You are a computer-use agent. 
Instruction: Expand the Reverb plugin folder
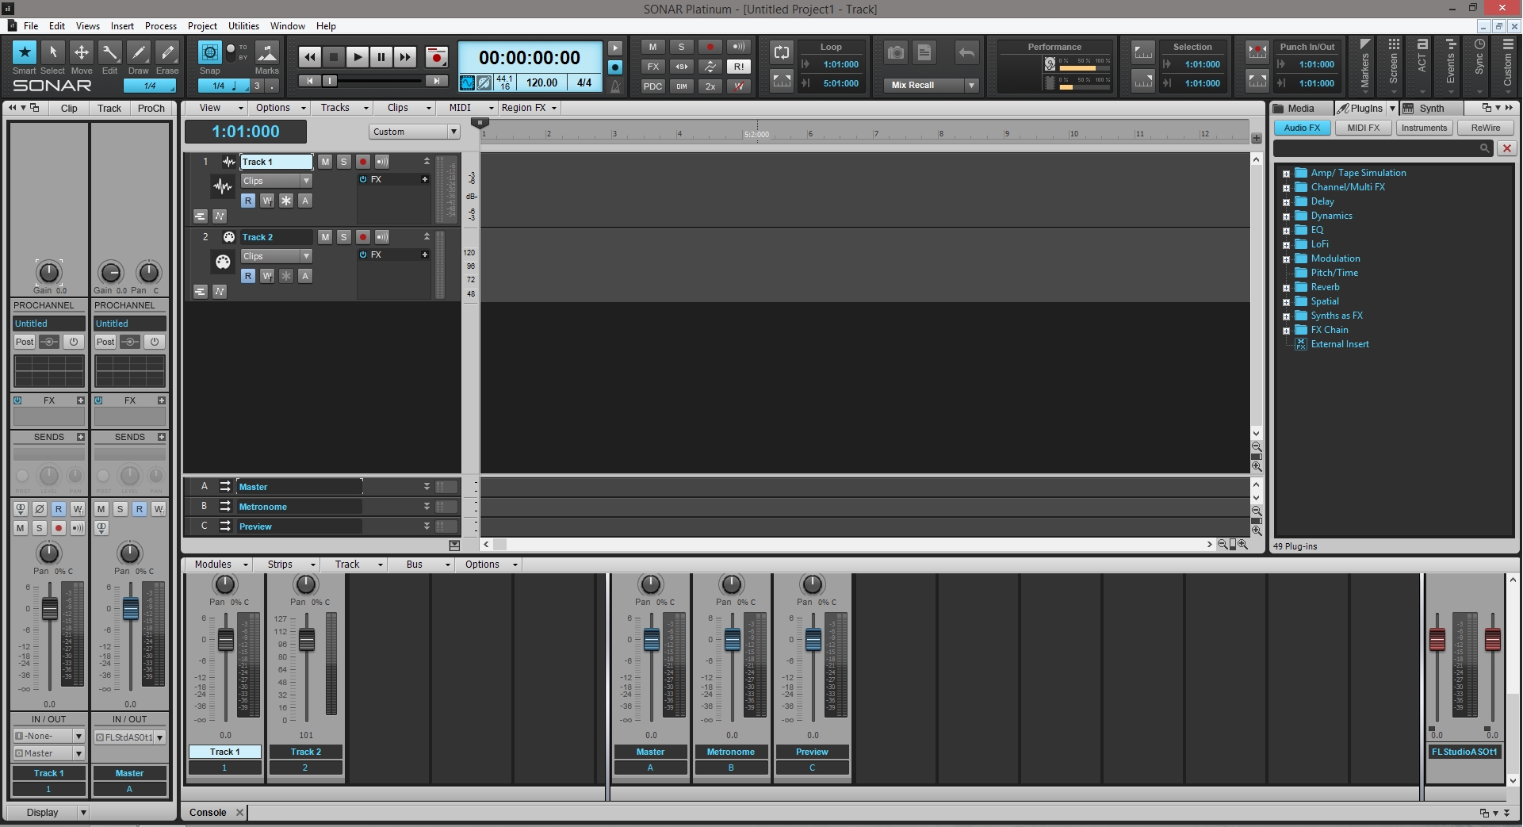coord(1286,288)
